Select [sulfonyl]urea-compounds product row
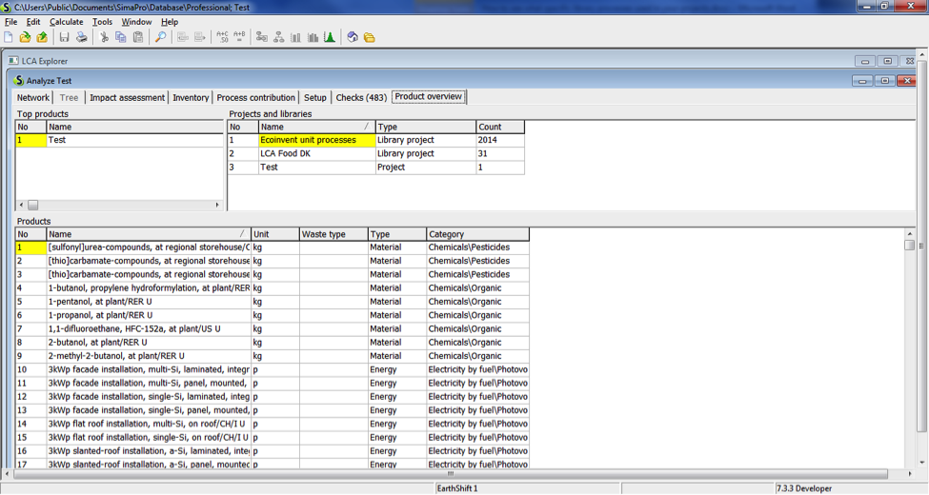This screenshot has width=929, height=495. pos(272,247)
